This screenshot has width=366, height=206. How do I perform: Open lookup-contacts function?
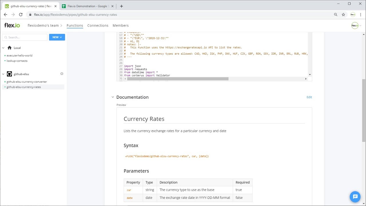pos(17,61)
